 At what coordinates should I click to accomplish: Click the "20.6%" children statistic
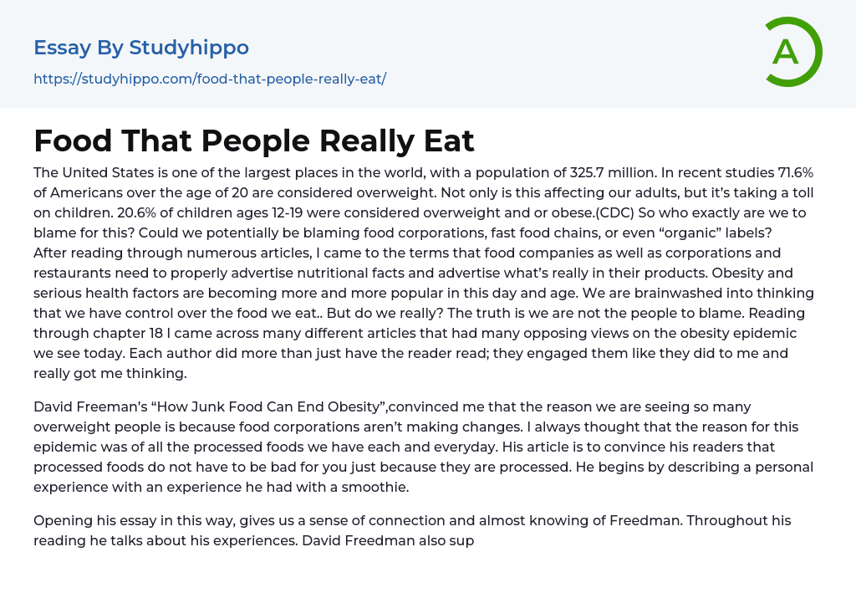click(114, 212)
